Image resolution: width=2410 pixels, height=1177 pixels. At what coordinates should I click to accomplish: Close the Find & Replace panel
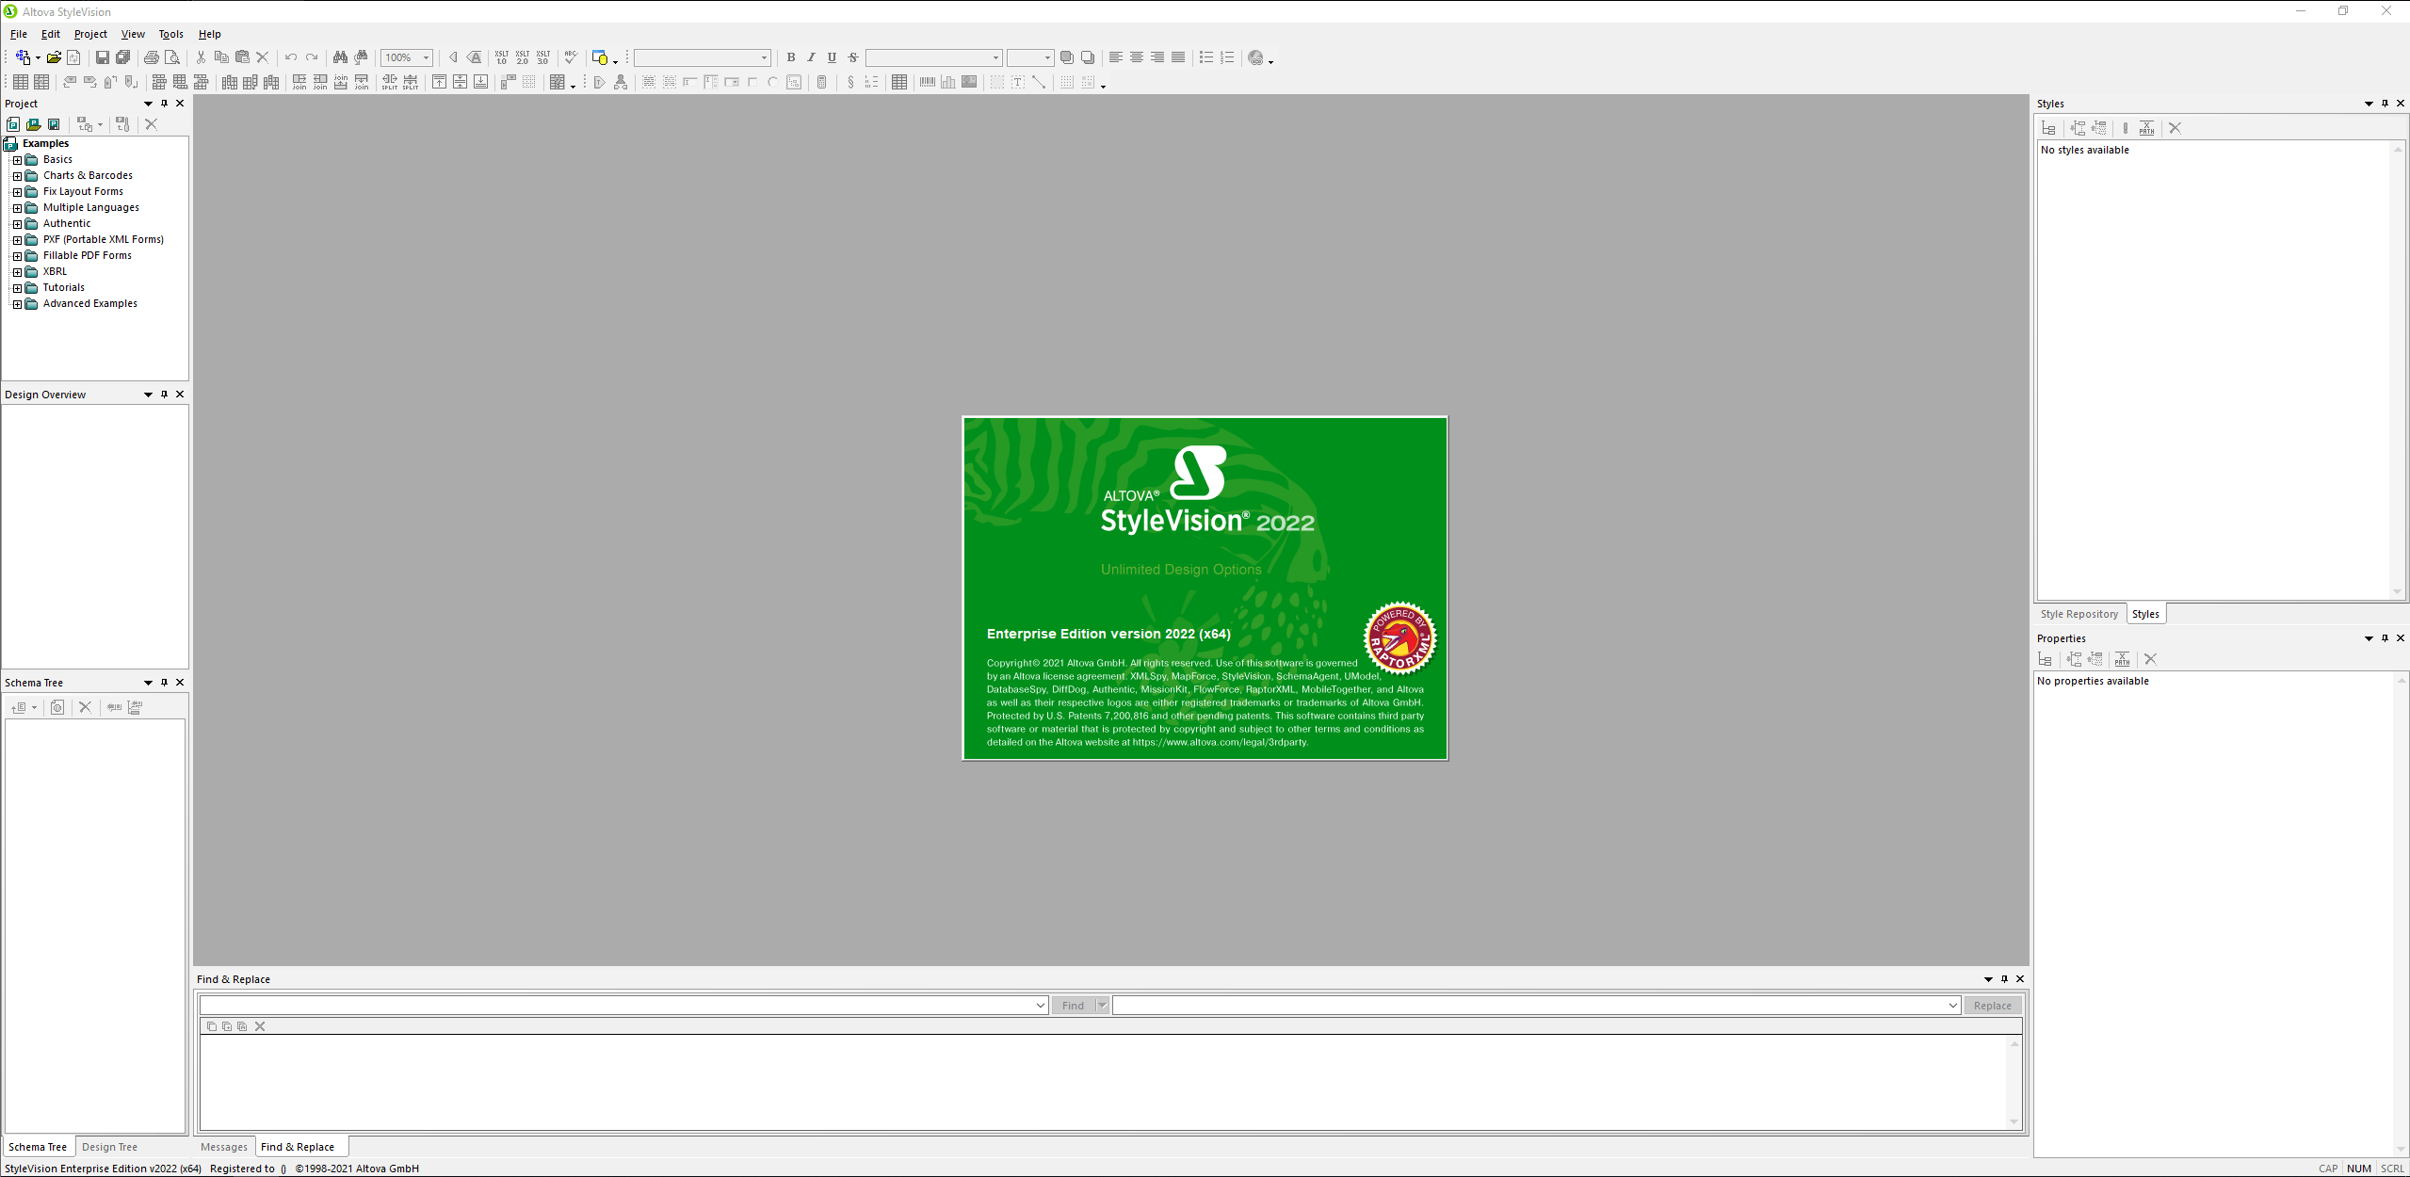[2020, 979]
